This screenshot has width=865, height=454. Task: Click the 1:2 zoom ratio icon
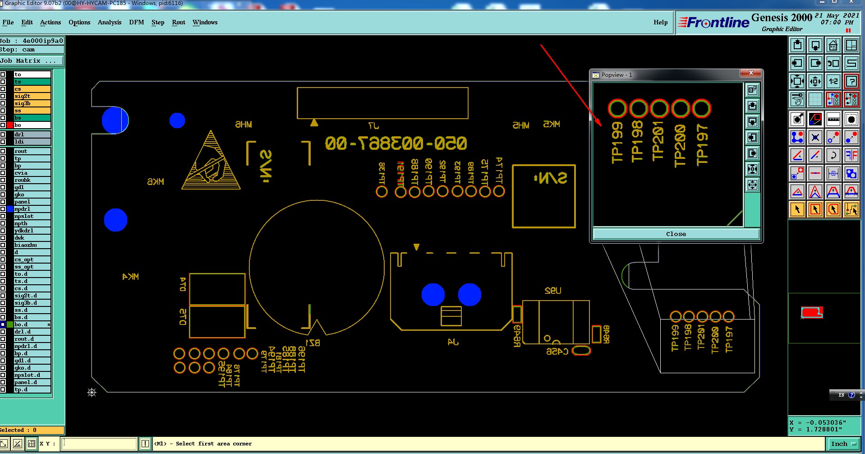(x=833, y=81)
